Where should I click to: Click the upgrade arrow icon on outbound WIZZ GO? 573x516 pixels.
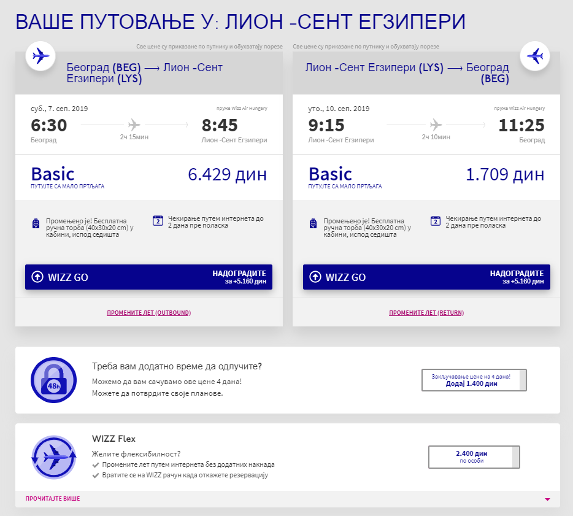coord(37,277)
